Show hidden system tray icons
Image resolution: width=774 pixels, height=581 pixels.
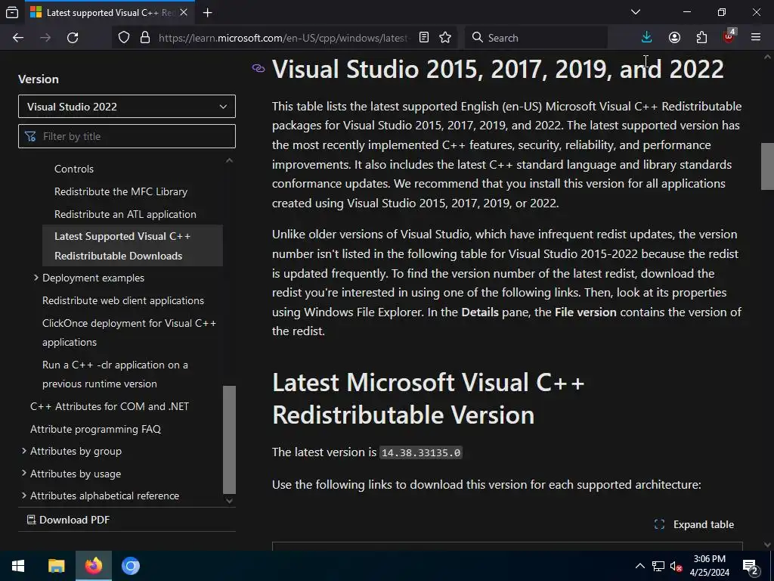[639, 566]
